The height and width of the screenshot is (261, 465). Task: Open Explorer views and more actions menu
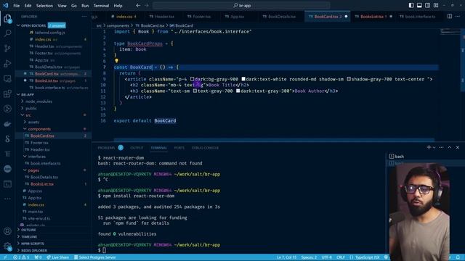click(84, 17)
